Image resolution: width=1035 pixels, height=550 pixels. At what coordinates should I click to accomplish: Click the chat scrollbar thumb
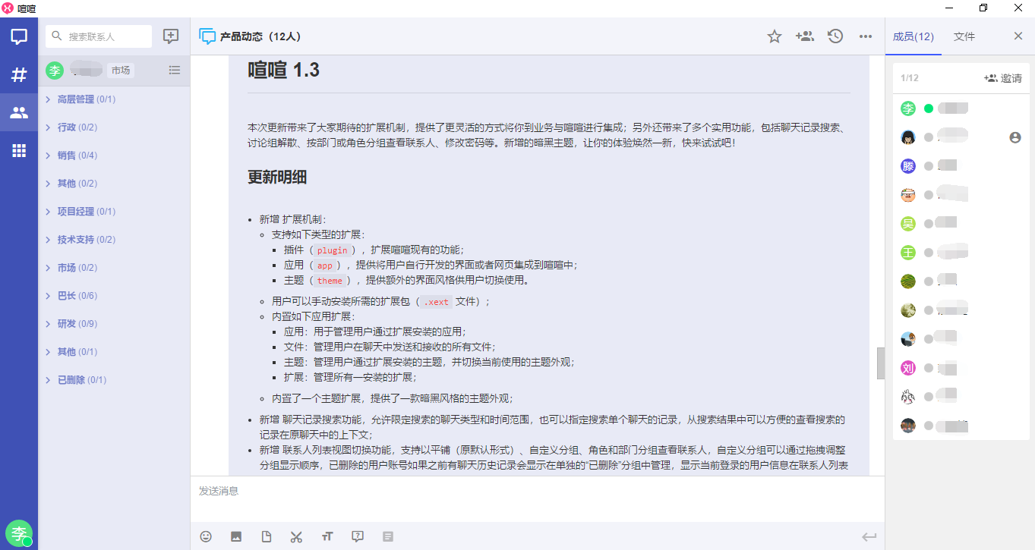tap(881, 363)
